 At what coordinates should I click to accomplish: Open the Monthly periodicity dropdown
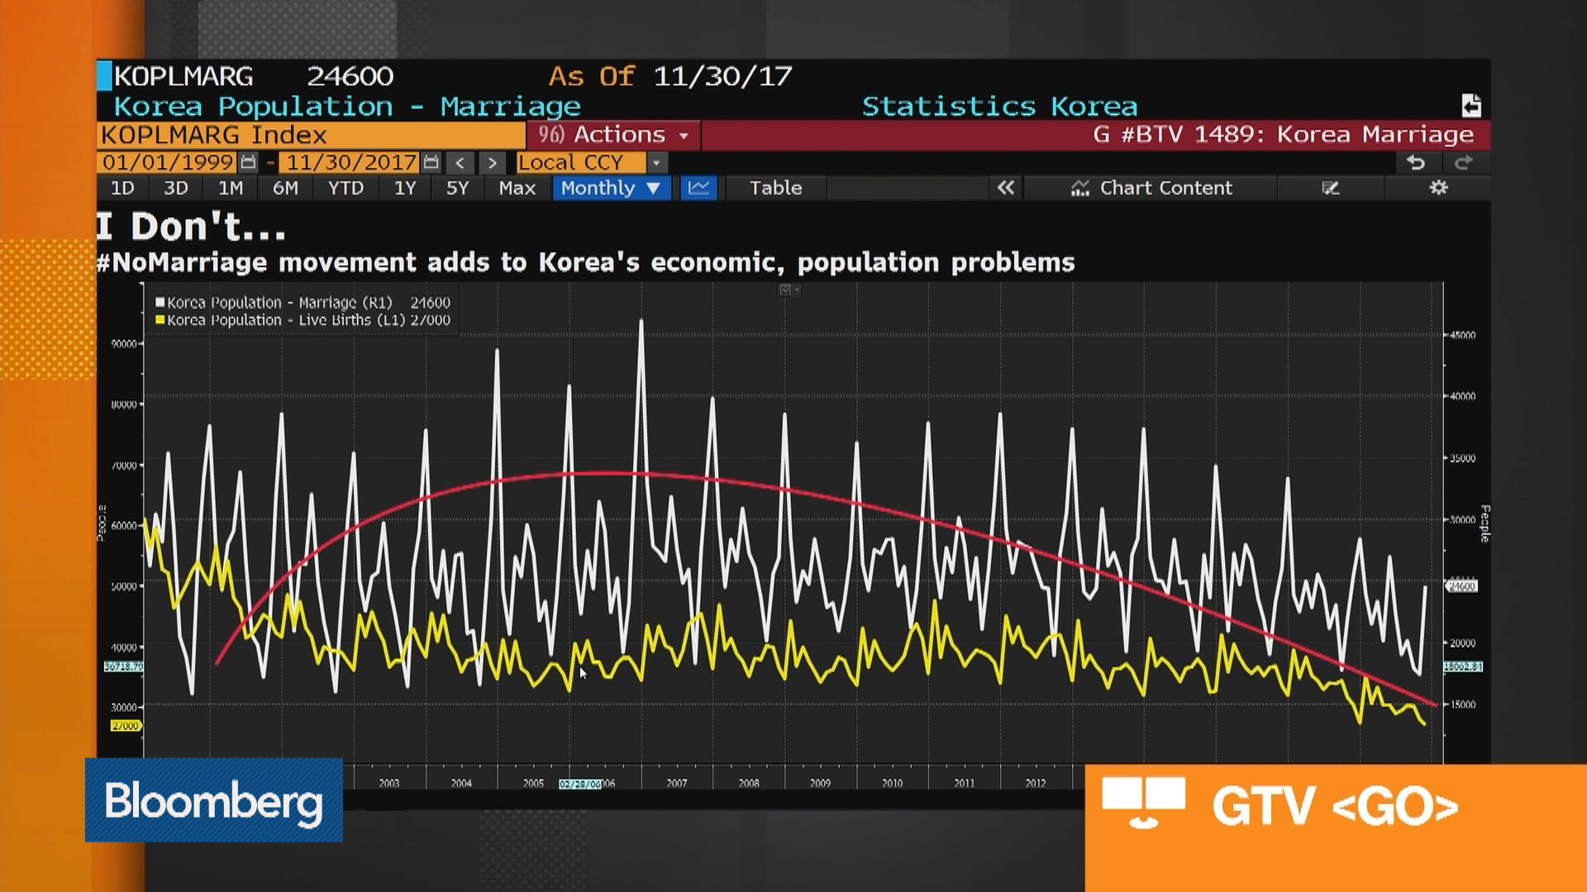click(x=611, y=187)
